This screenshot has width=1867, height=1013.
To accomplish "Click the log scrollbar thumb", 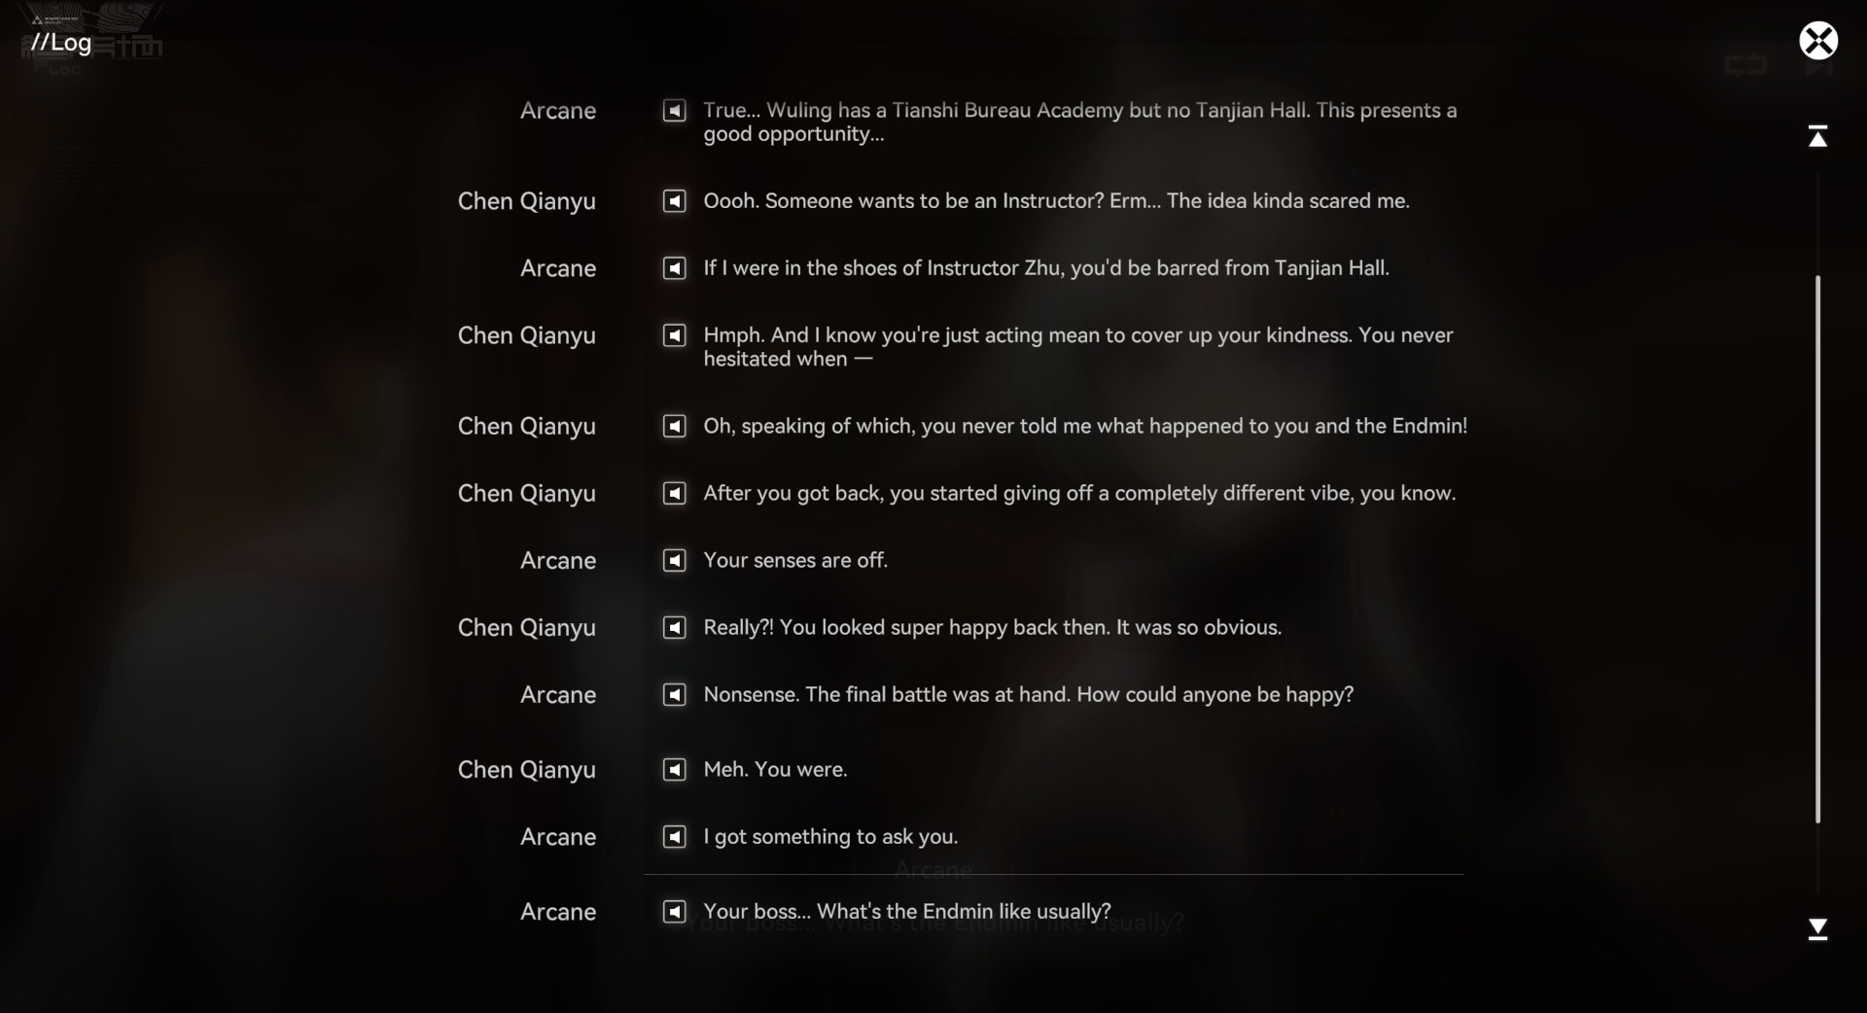I will [1817, 549].
